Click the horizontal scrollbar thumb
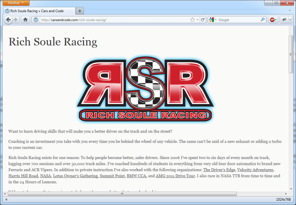296x205 pixels. click(x=122, y=194)
